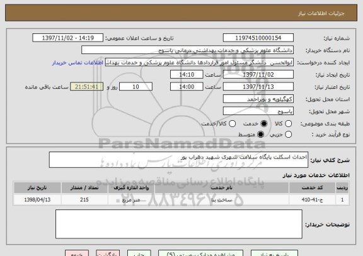Click the جزئیات اطلاعات نیاز page title
Viewport: 363px width, 256px height.
[x=321, y=13]
